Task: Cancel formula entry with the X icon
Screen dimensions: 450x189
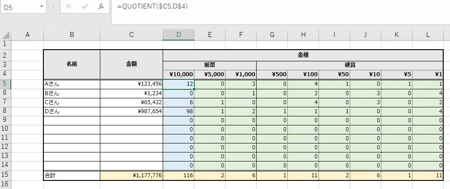Action: [69, 7]
